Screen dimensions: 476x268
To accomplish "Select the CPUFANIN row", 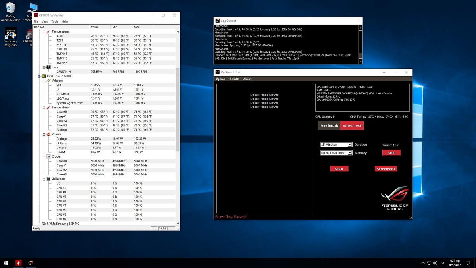I will (x=104, y=71).
